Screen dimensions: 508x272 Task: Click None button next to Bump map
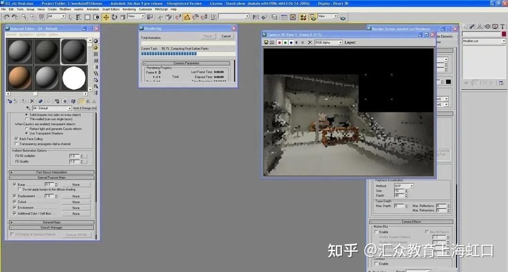(76, 184)
